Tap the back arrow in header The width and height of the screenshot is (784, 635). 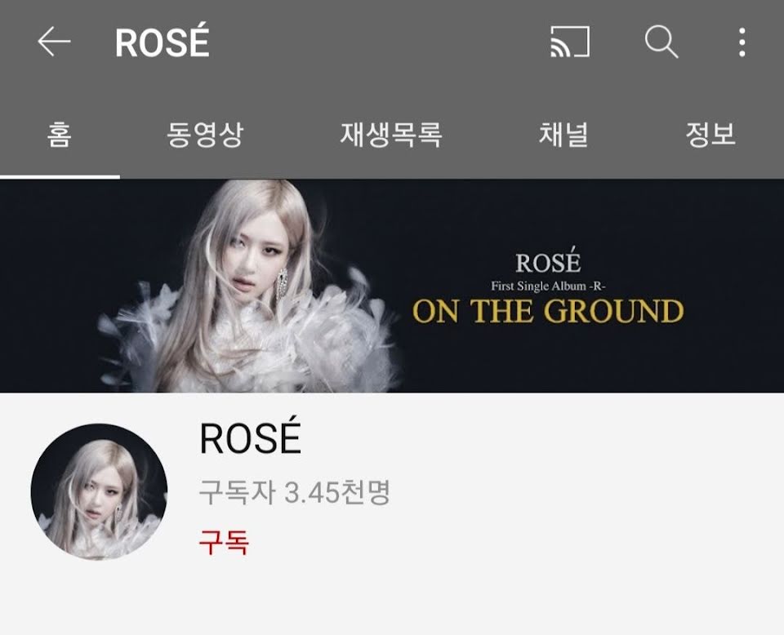coord(54,42)
